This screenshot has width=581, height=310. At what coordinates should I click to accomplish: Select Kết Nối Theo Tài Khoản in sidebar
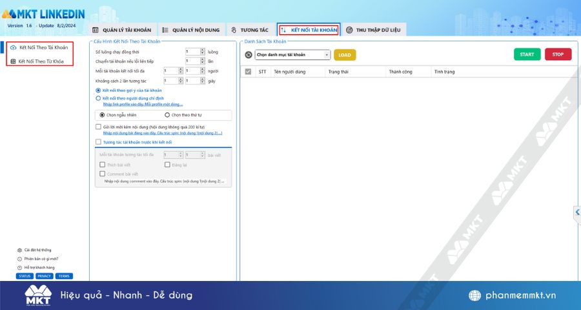39,47
